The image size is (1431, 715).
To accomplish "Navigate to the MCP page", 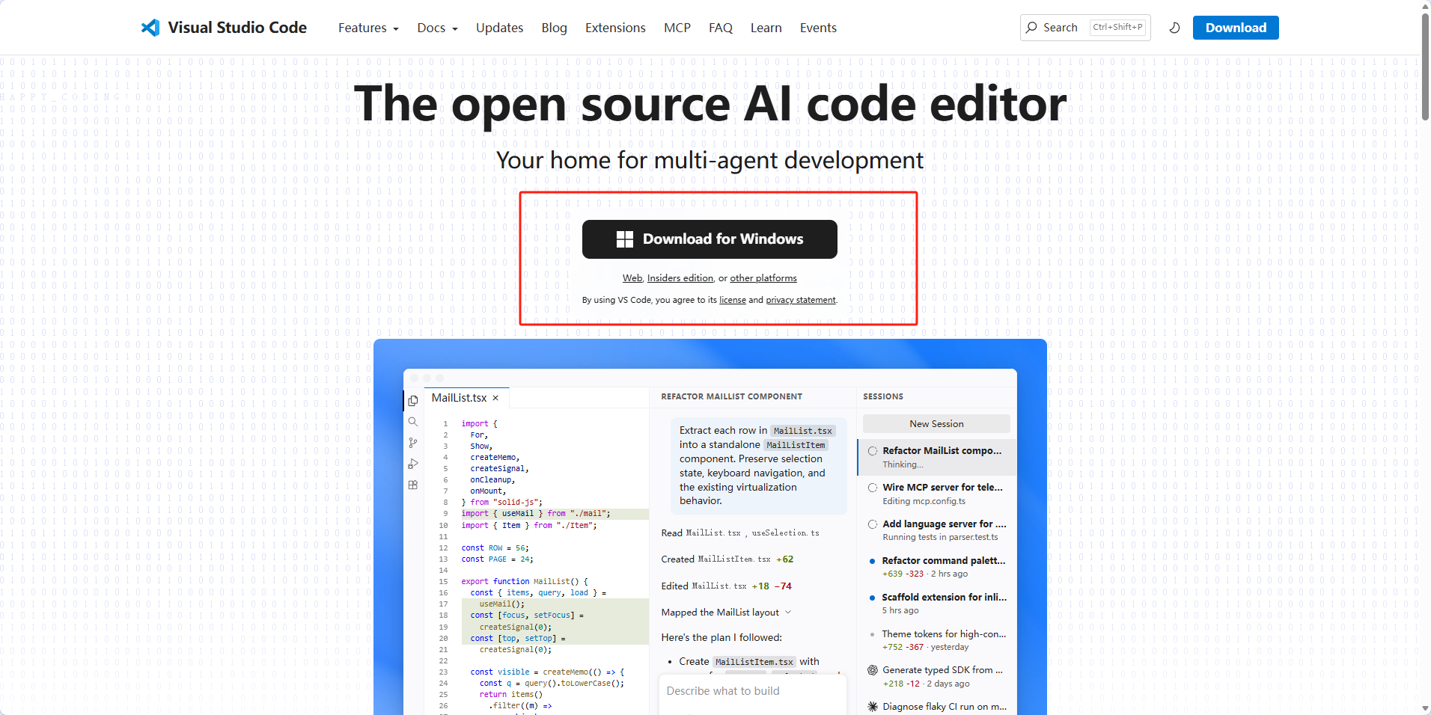I will point(677,28).
